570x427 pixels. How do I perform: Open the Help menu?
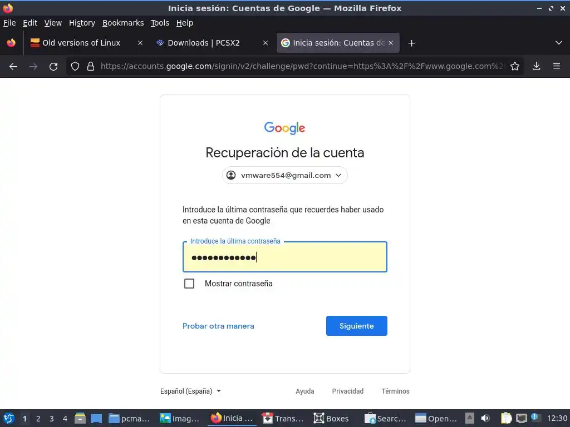click(185, 23)
